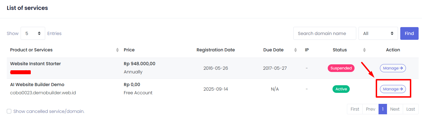This screenshot has height=127, width=422.
Task: Click the Active status badge
Action: coord(341,89)
